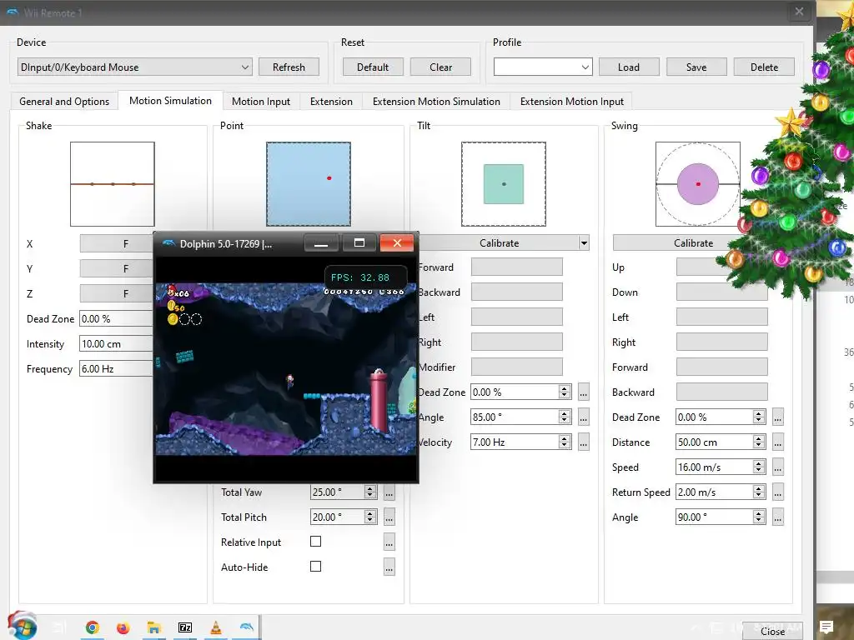The image size is (854, 640).
Task: Switch to General and Options tab
Action: pyautogui.click(x=64, y=101)
